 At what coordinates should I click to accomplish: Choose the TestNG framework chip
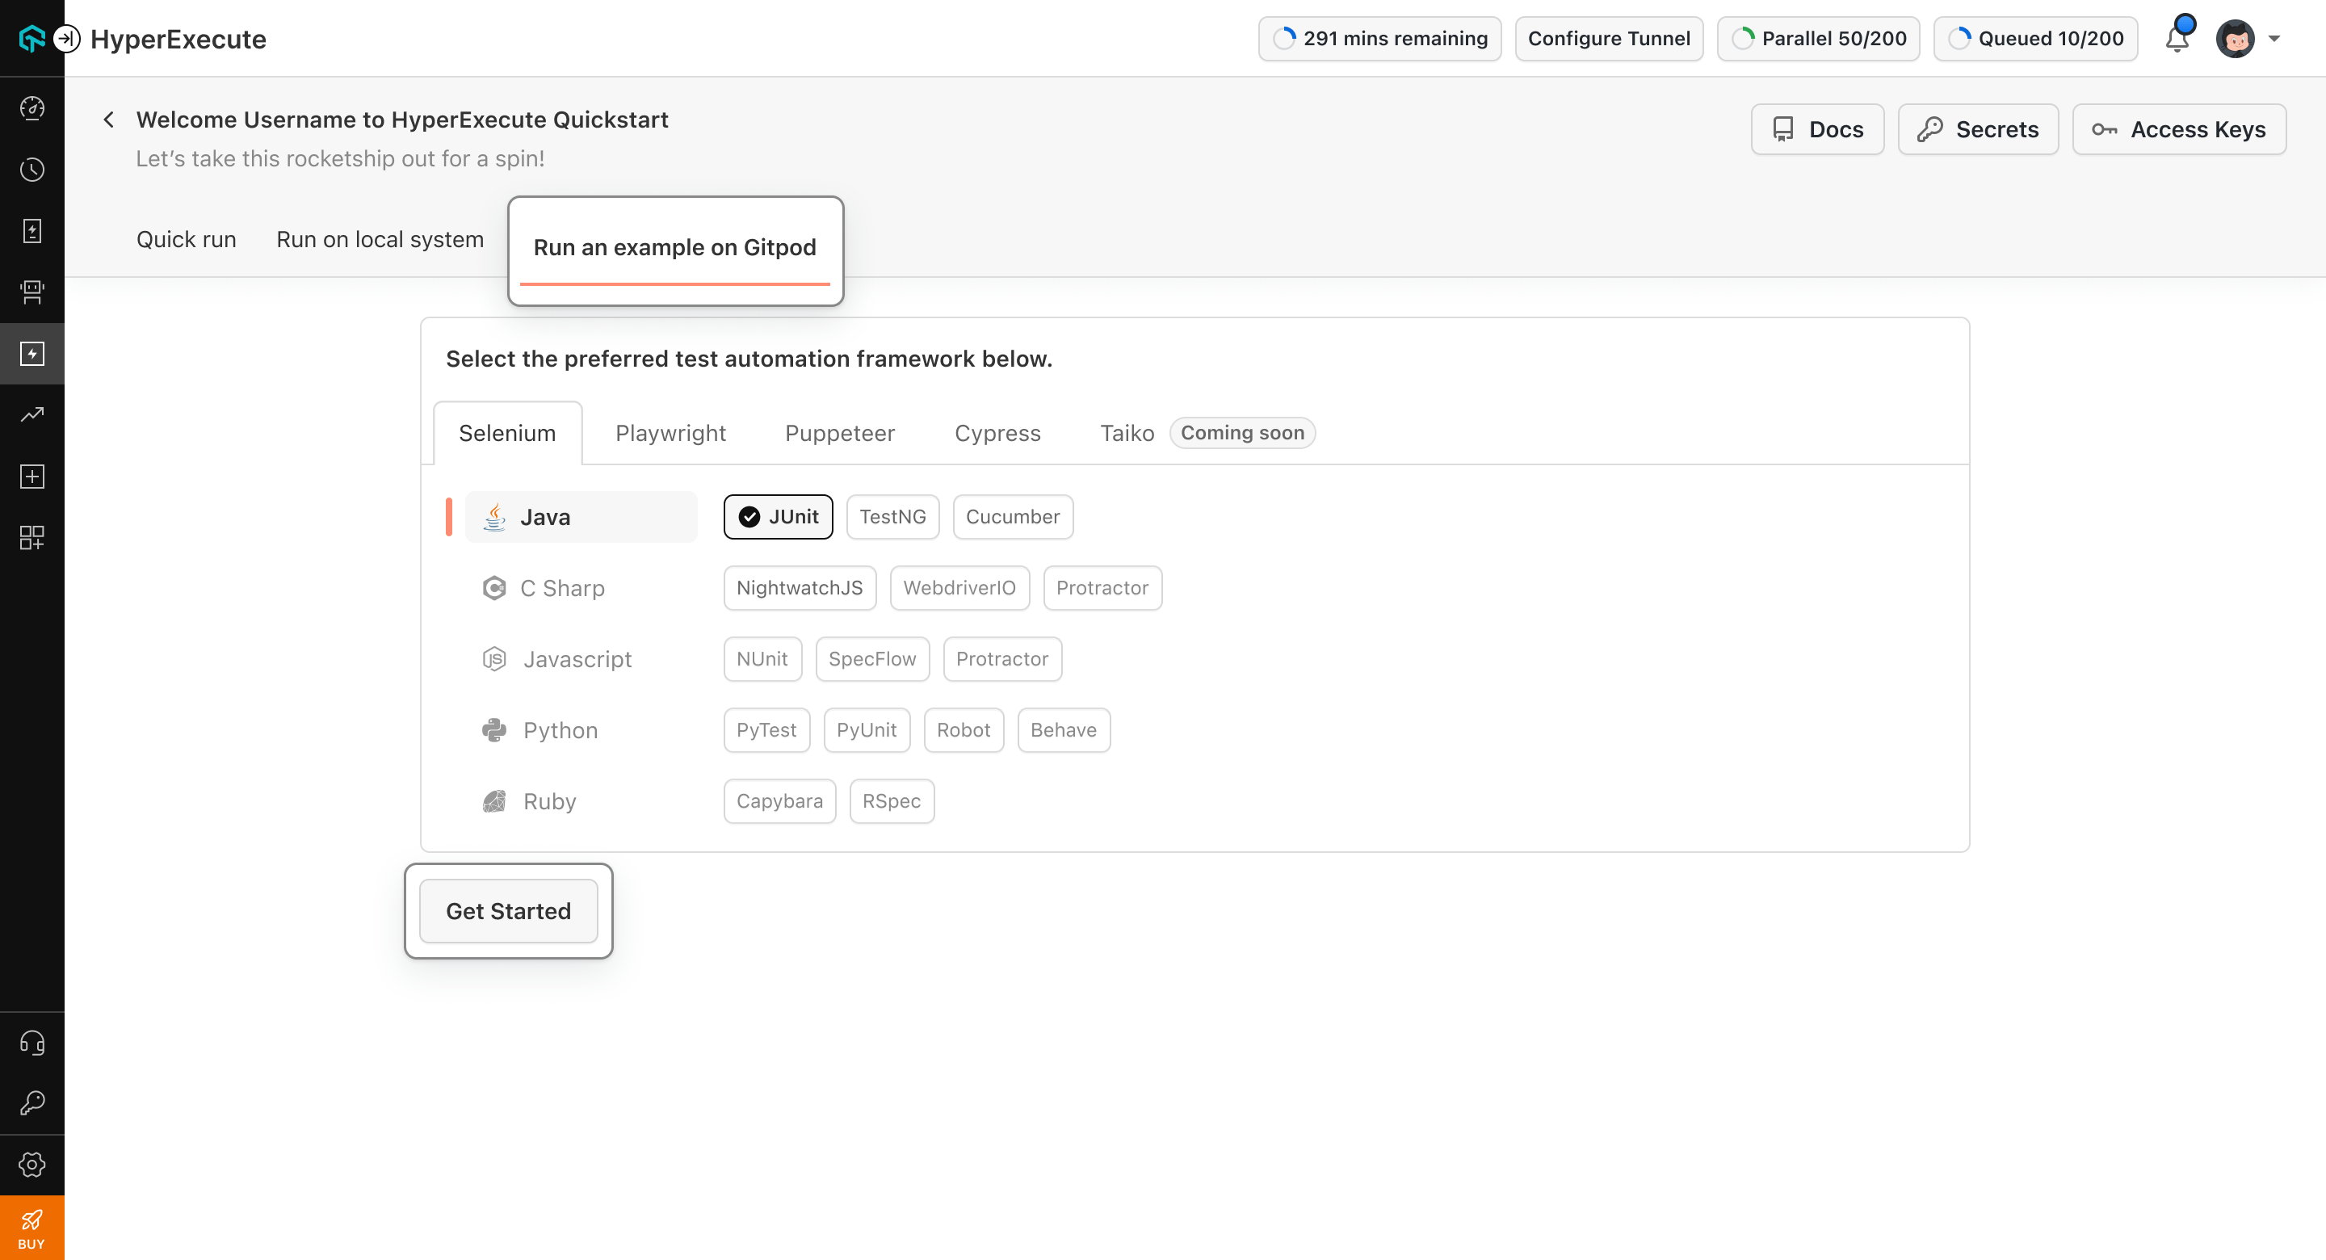click(x=892, y=517)
